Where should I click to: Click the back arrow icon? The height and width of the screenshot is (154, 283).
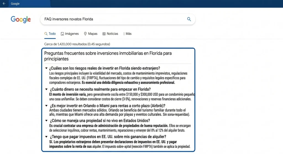(4, 3)
